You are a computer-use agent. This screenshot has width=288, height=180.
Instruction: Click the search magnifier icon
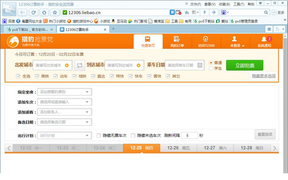tap(266, 12)
